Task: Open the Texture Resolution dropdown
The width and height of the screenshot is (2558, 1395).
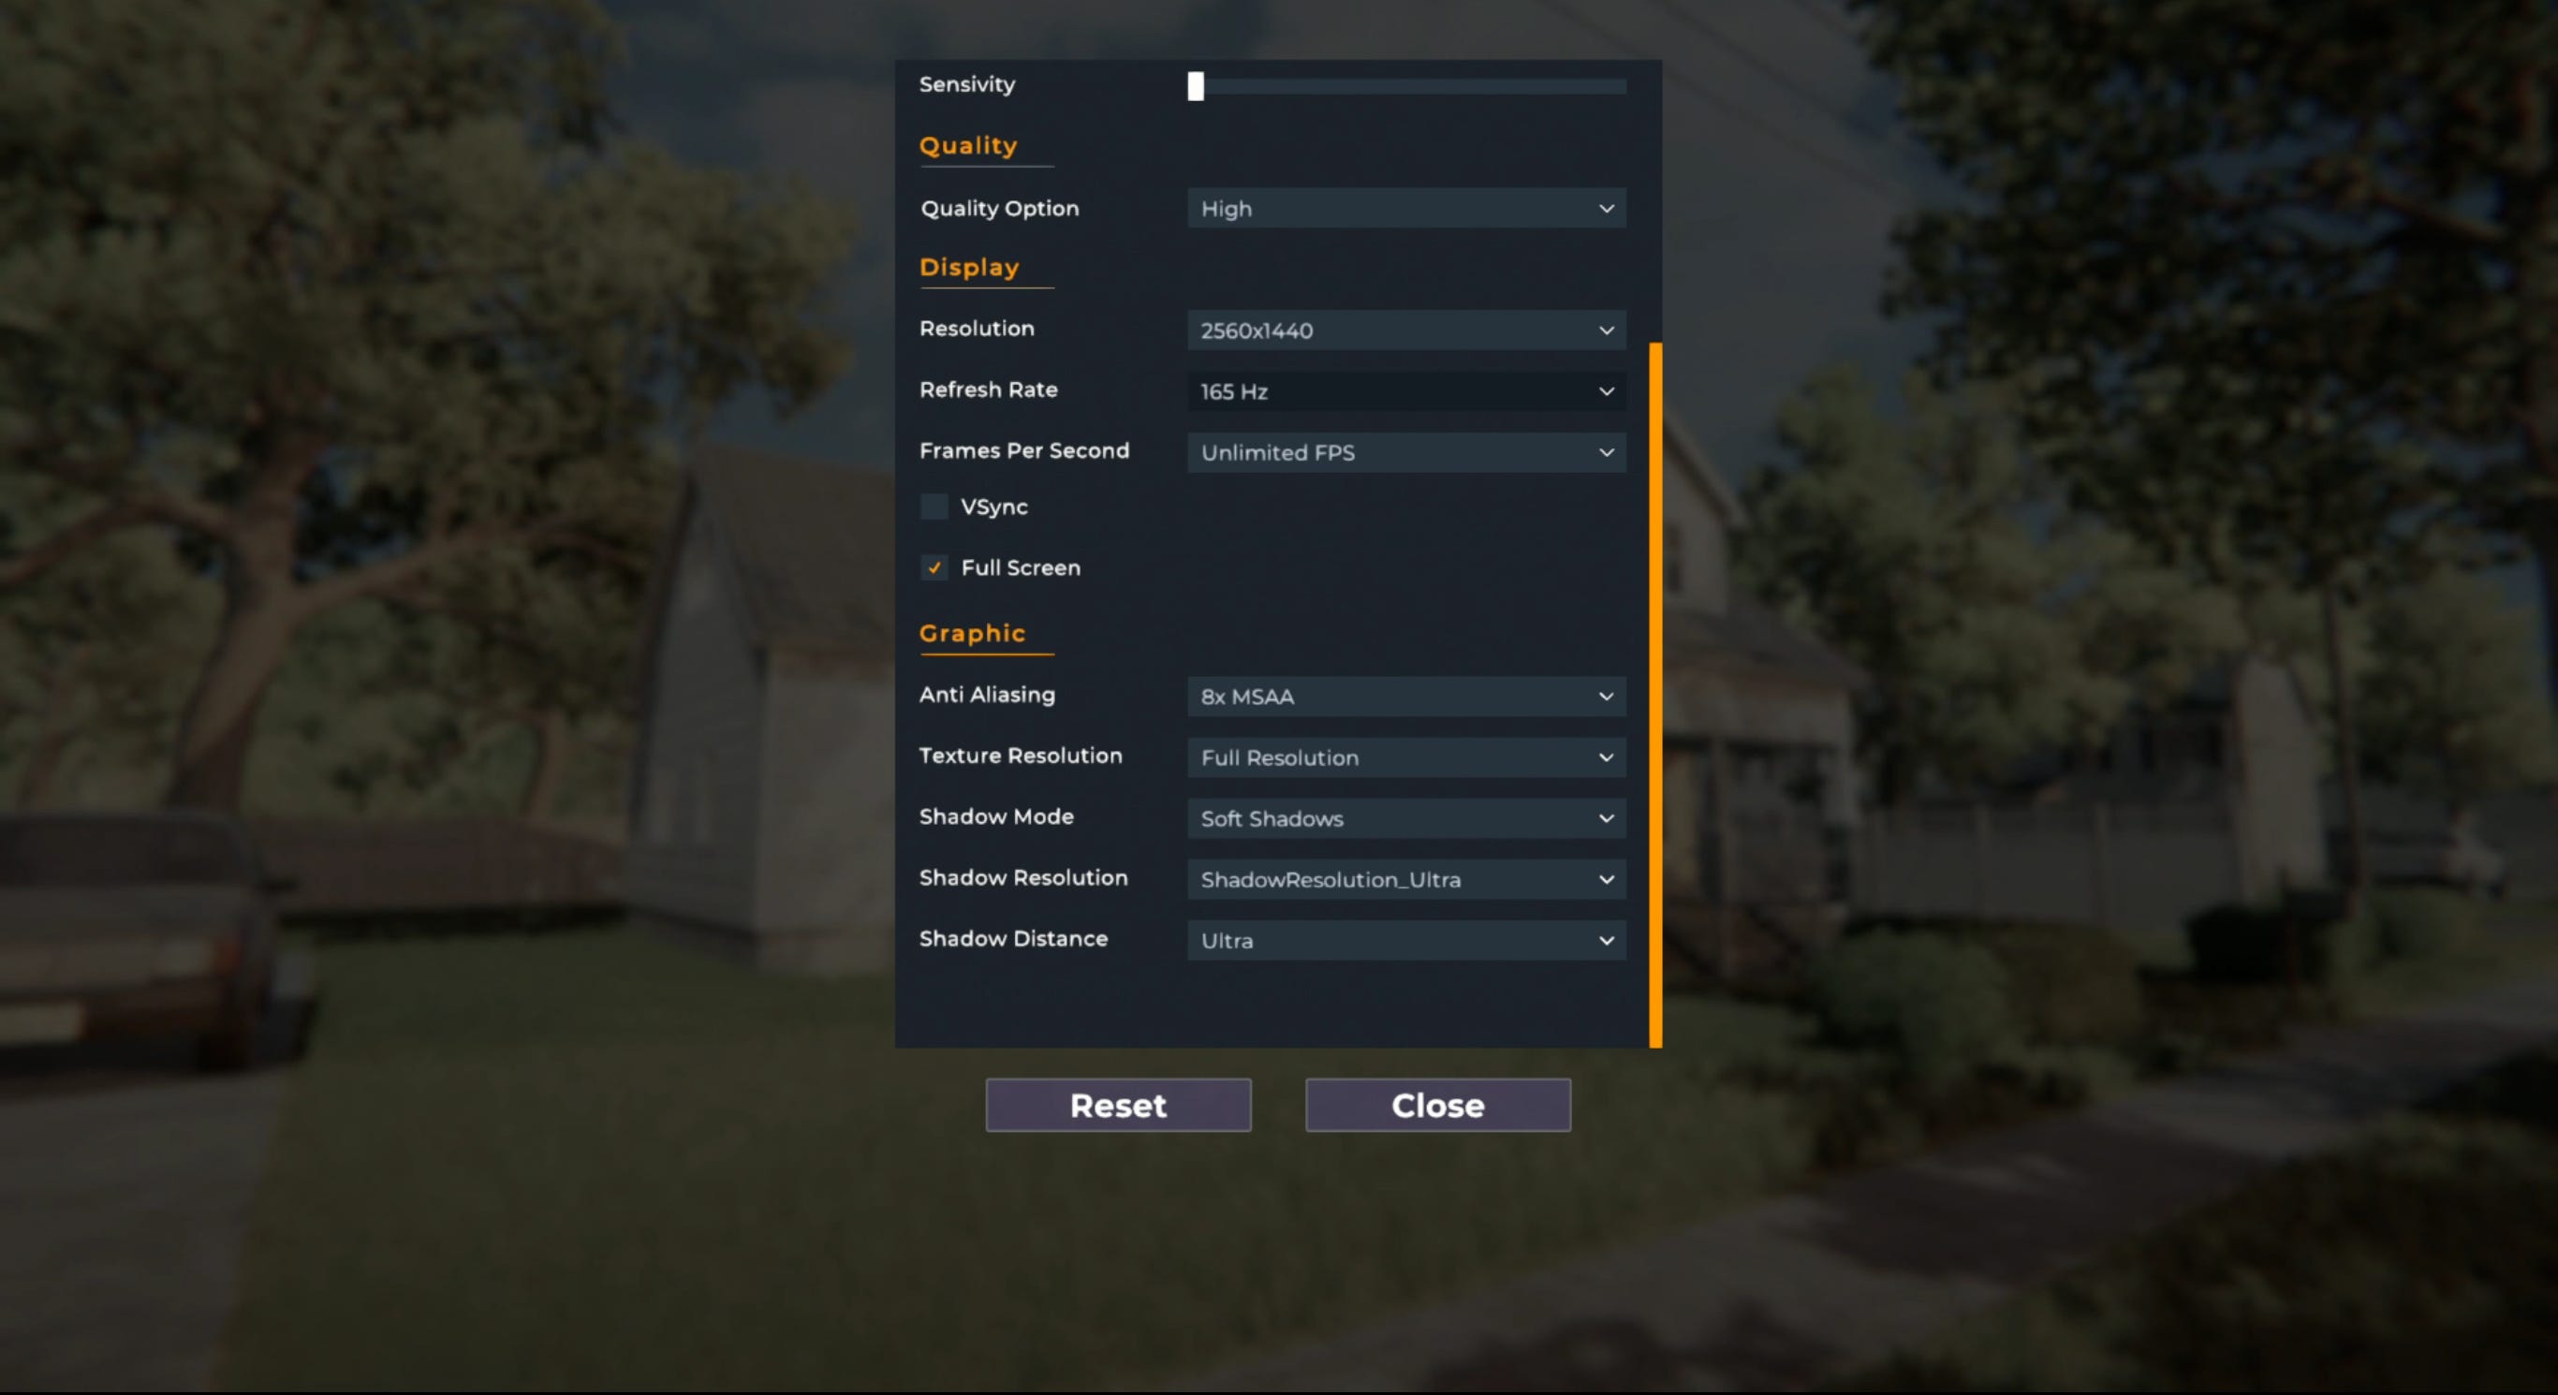Action: [x=1407, y=756]
